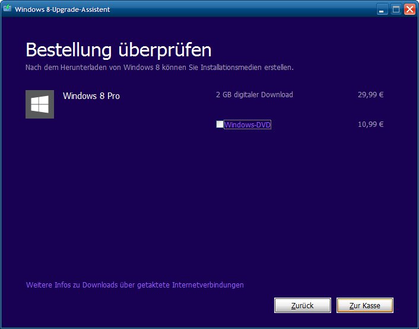Click the Windows 8 Pro logo tile
This screenshot has width=419, height=329.
(x=40, y=104)
